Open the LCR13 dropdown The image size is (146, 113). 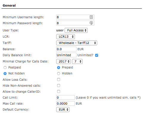[x=65, y=36]
